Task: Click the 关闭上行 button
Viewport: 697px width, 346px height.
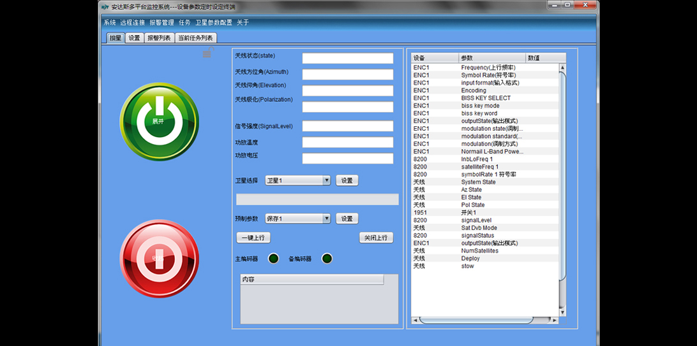Action: pyautogui.click(x=376, y=238)
